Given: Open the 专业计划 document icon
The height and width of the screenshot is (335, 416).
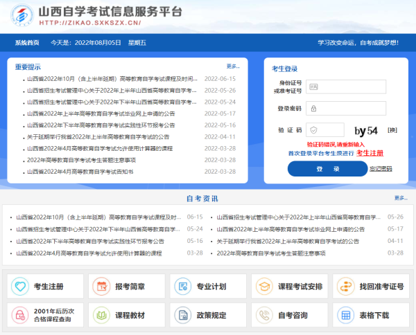Looking at the screenshot, I should (183, 287).
